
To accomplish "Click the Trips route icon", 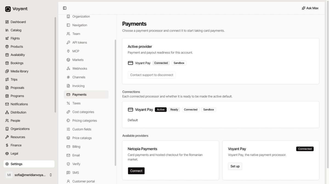I will pyautogui.click(x=7, y=79).
